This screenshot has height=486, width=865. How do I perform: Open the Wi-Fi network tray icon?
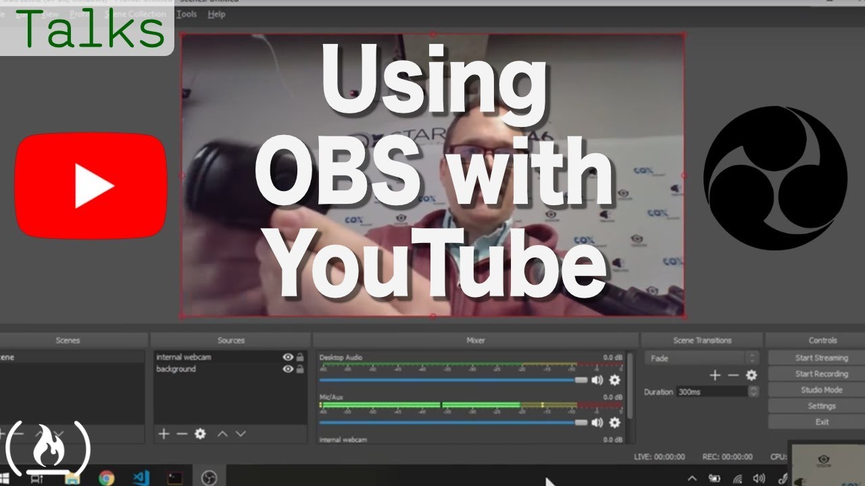click(x=737, y=479)
